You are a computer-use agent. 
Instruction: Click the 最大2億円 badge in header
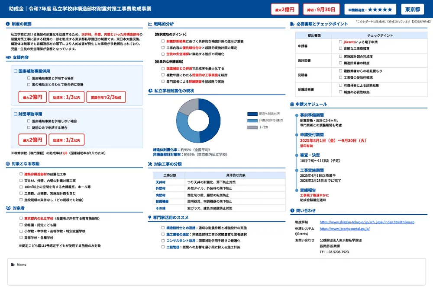285,10
